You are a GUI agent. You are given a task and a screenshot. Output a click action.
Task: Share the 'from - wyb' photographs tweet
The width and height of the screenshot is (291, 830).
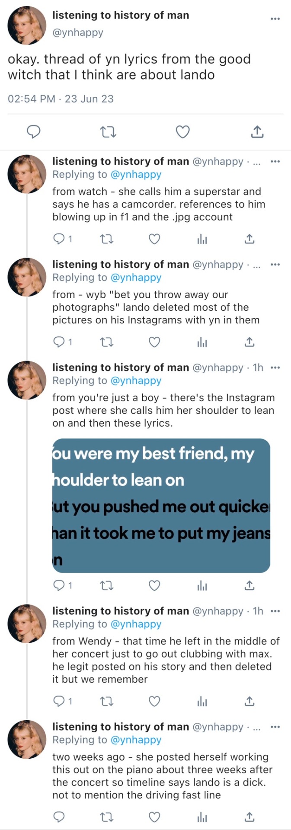point(249,342)
